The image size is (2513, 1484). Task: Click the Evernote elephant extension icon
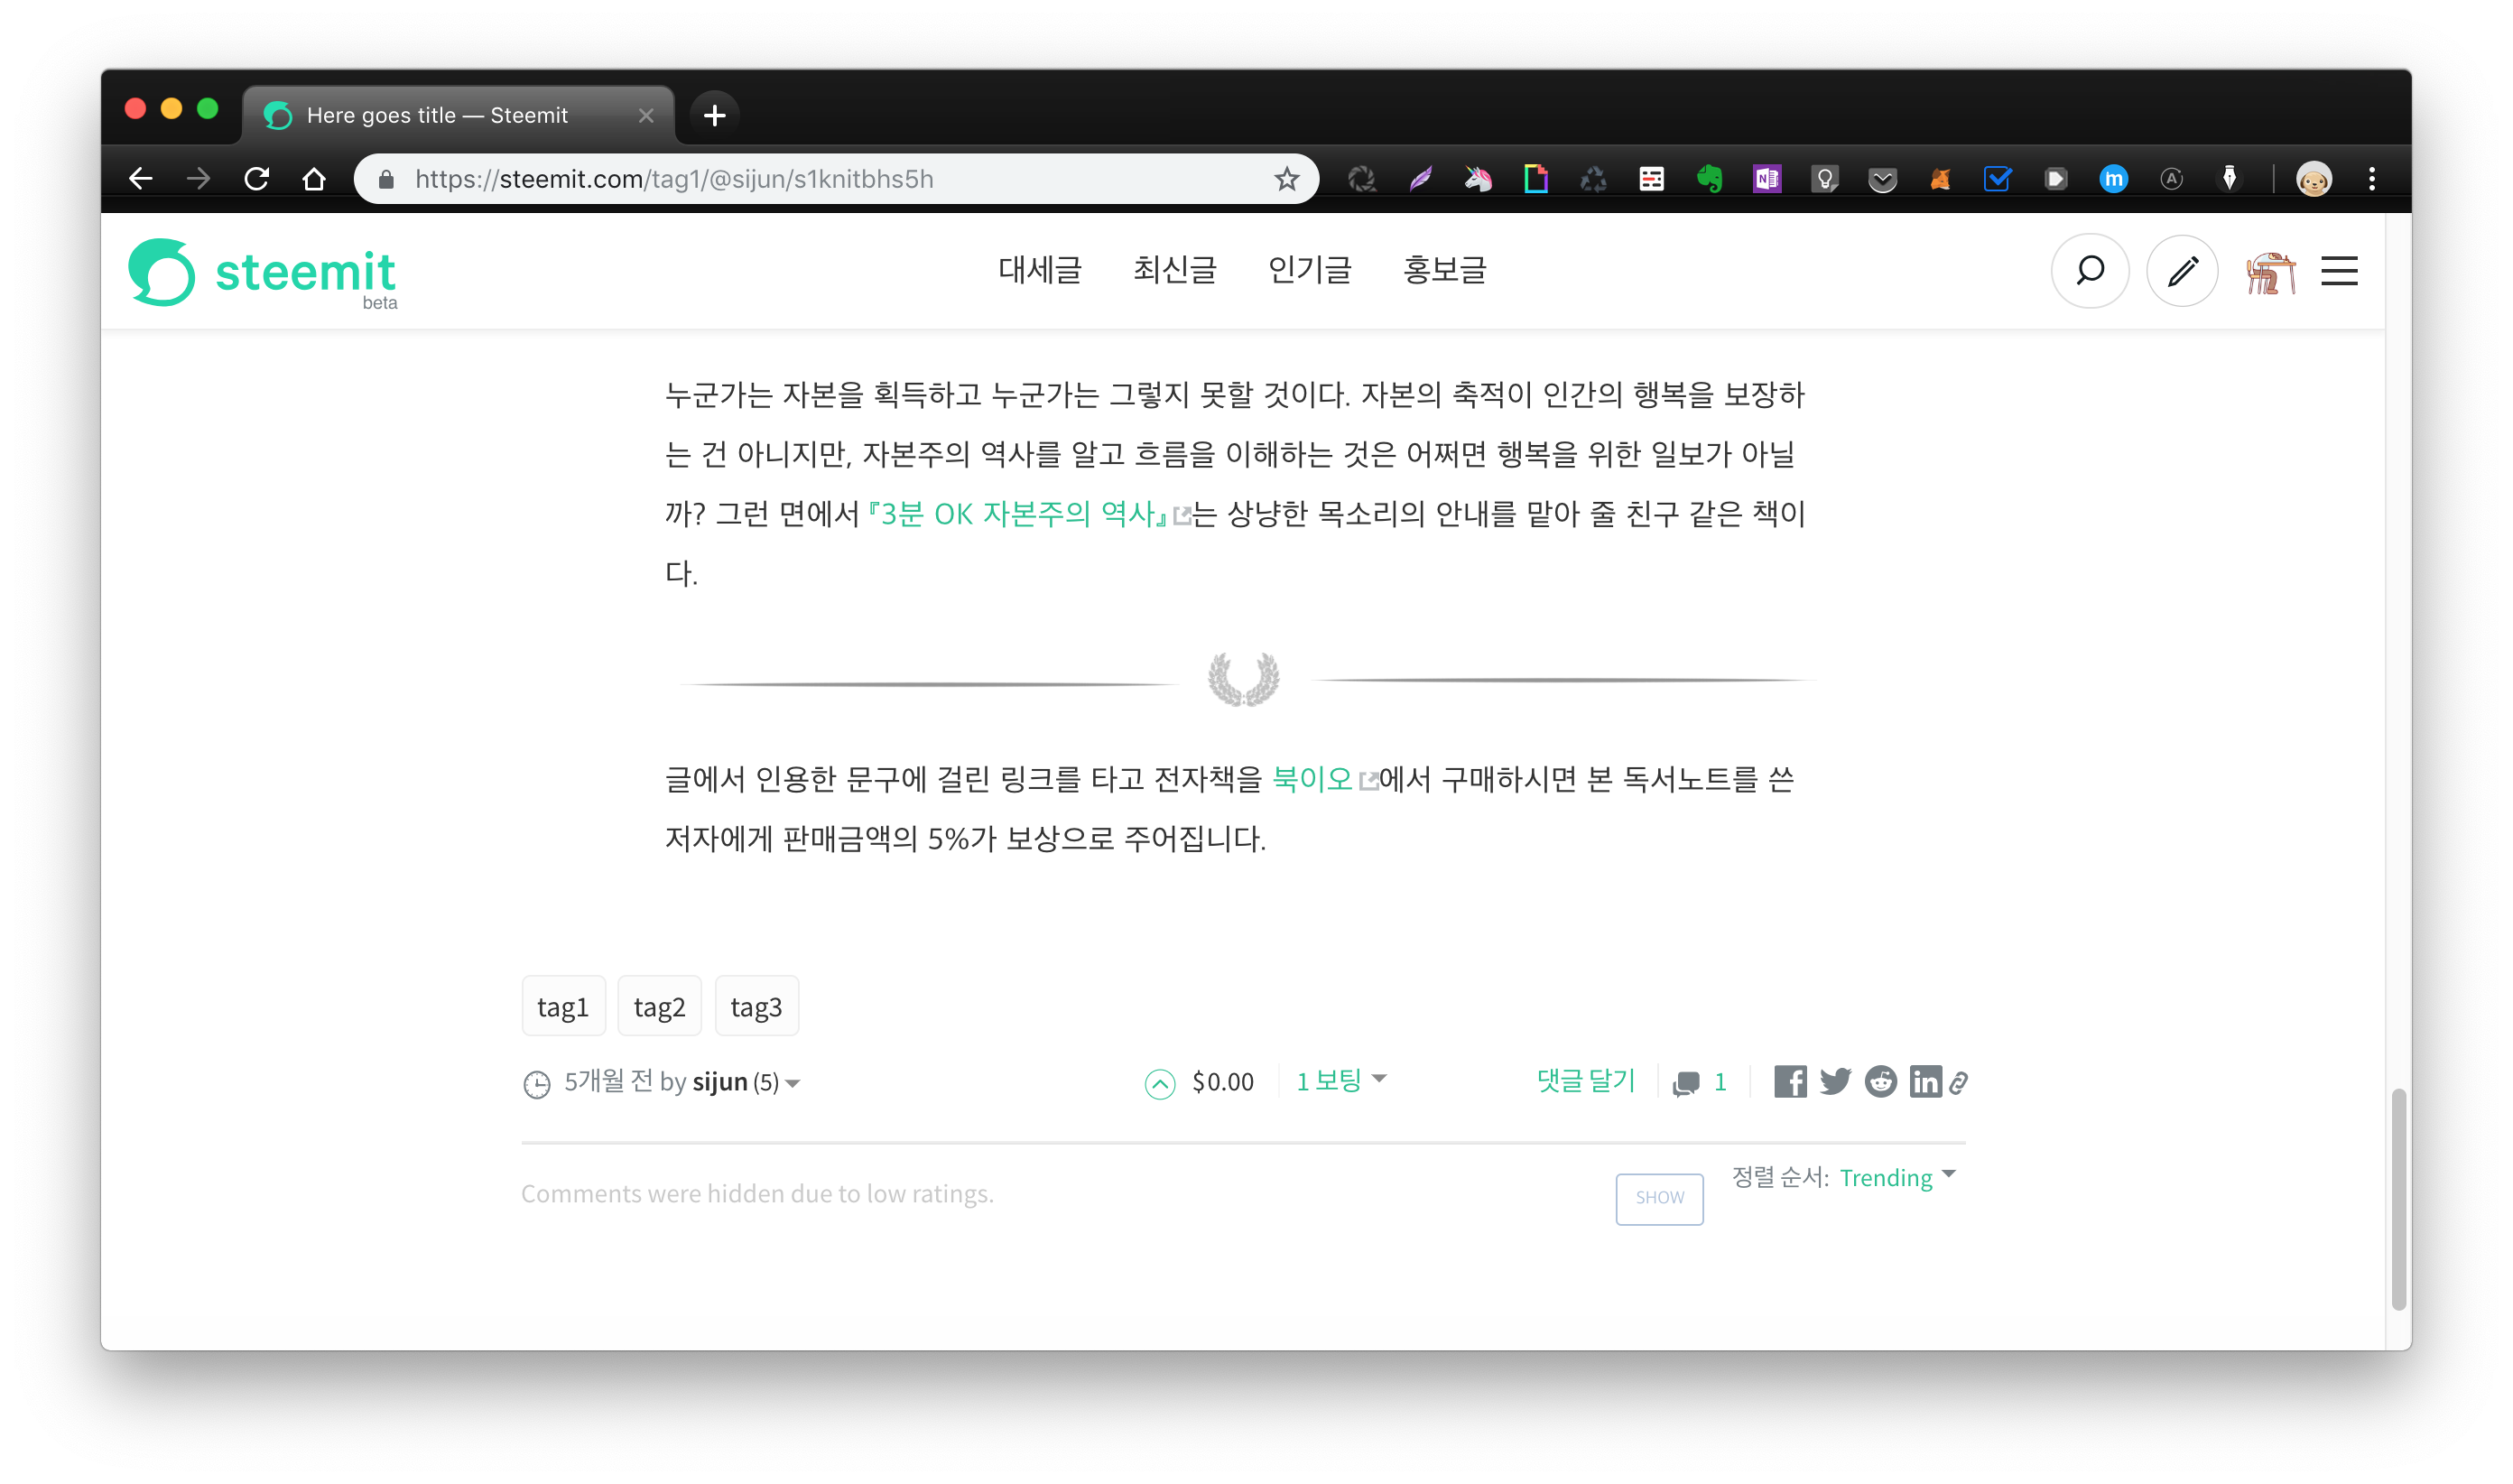[1709, 179]
